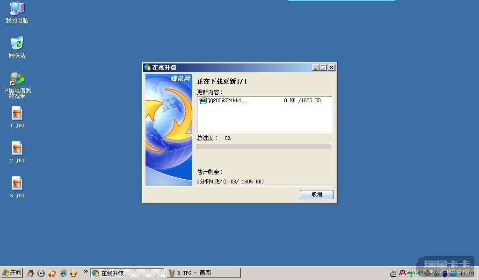Launch Windows Media Player from quick launch

click(41, 273)
